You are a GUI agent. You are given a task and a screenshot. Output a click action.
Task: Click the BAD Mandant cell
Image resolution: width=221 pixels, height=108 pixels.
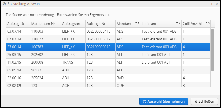(x=128, y=78)
